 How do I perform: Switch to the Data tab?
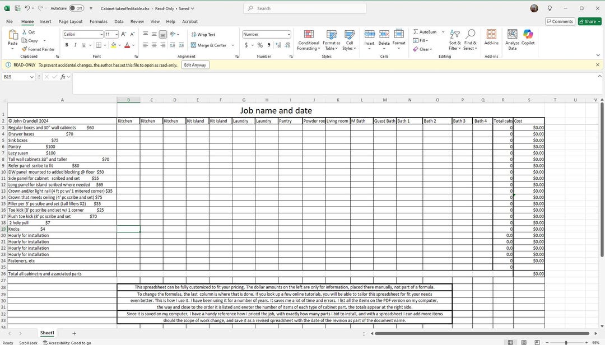tap(119, 22)
